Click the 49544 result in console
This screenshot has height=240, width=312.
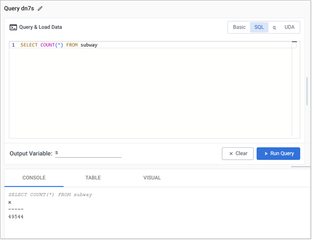point(16,216)
